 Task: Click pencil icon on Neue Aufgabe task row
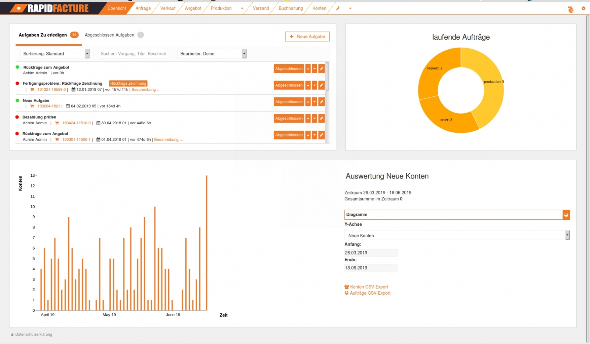click(x=322, y=102)
